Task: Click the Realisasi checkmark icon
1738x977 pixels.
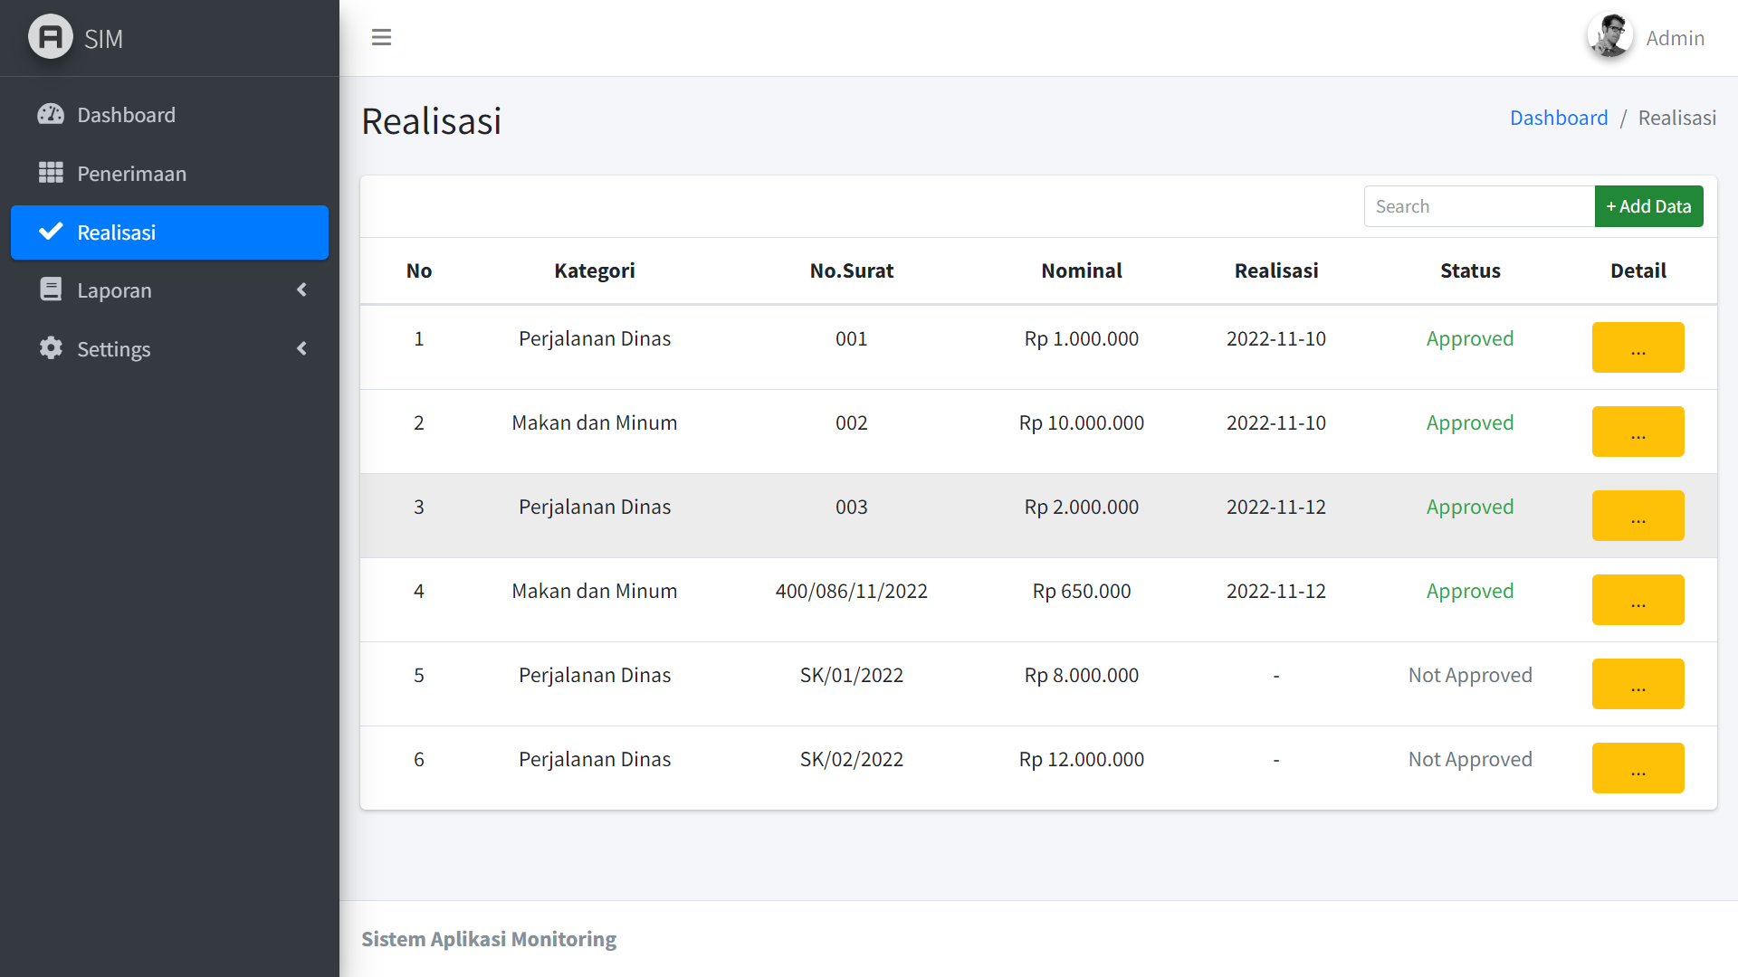Action: (51, 232)
